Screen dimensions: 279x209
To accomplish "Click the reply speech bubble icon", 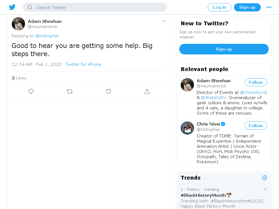I will pyautogui.click(x=31, y=91).
